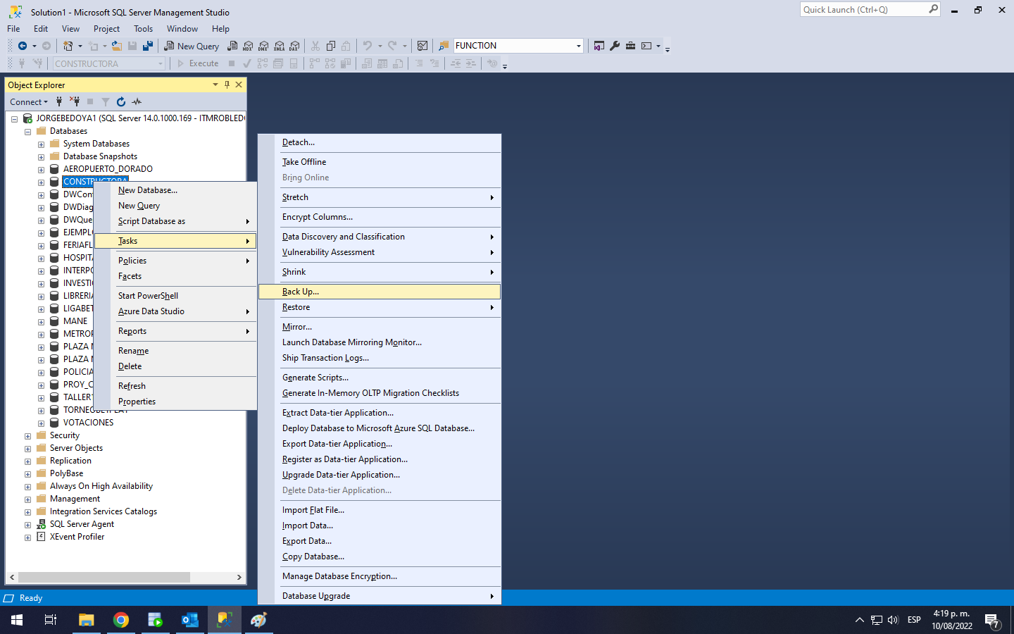The image size is (1014, 634).
Task: Refresh Object Explorer with circular arrow
Action: click(121, 101)
